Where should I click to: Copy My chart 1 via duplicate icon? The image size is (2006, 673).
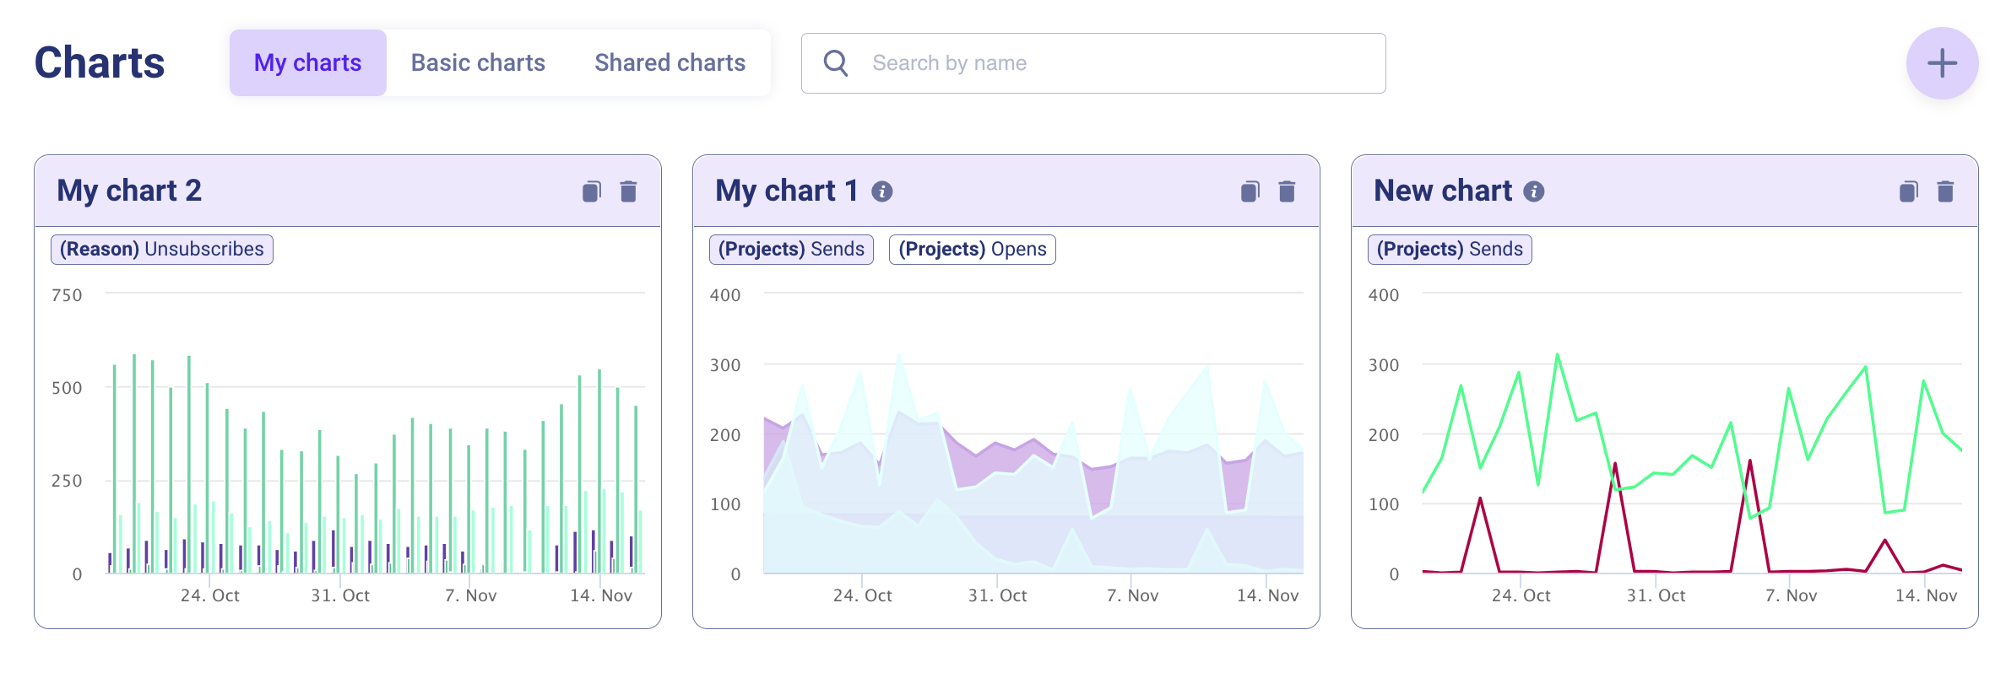[1250, 191]
